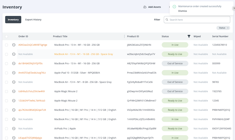
Task: Remove the Status filter chip
Action: [228, 28]
